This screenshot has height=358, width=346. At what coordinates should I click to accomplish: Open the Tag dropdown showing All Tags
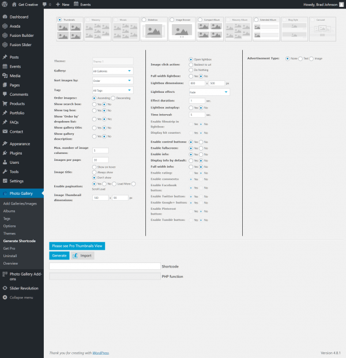tap(113, 91)
